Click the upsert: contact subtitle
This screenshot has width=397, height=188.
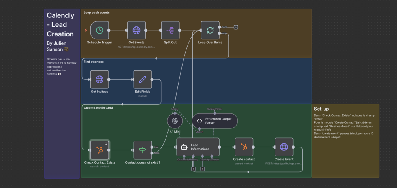pyautogui.click(x=244, y=164)
